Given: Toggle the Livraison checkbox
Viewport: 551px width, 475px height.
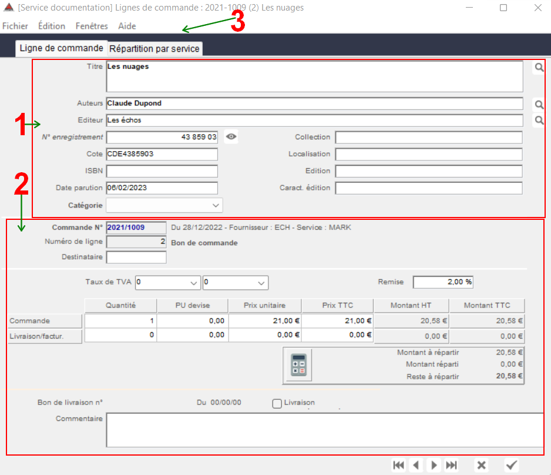Looking at the screenshot, I should (x=277, y=403).
